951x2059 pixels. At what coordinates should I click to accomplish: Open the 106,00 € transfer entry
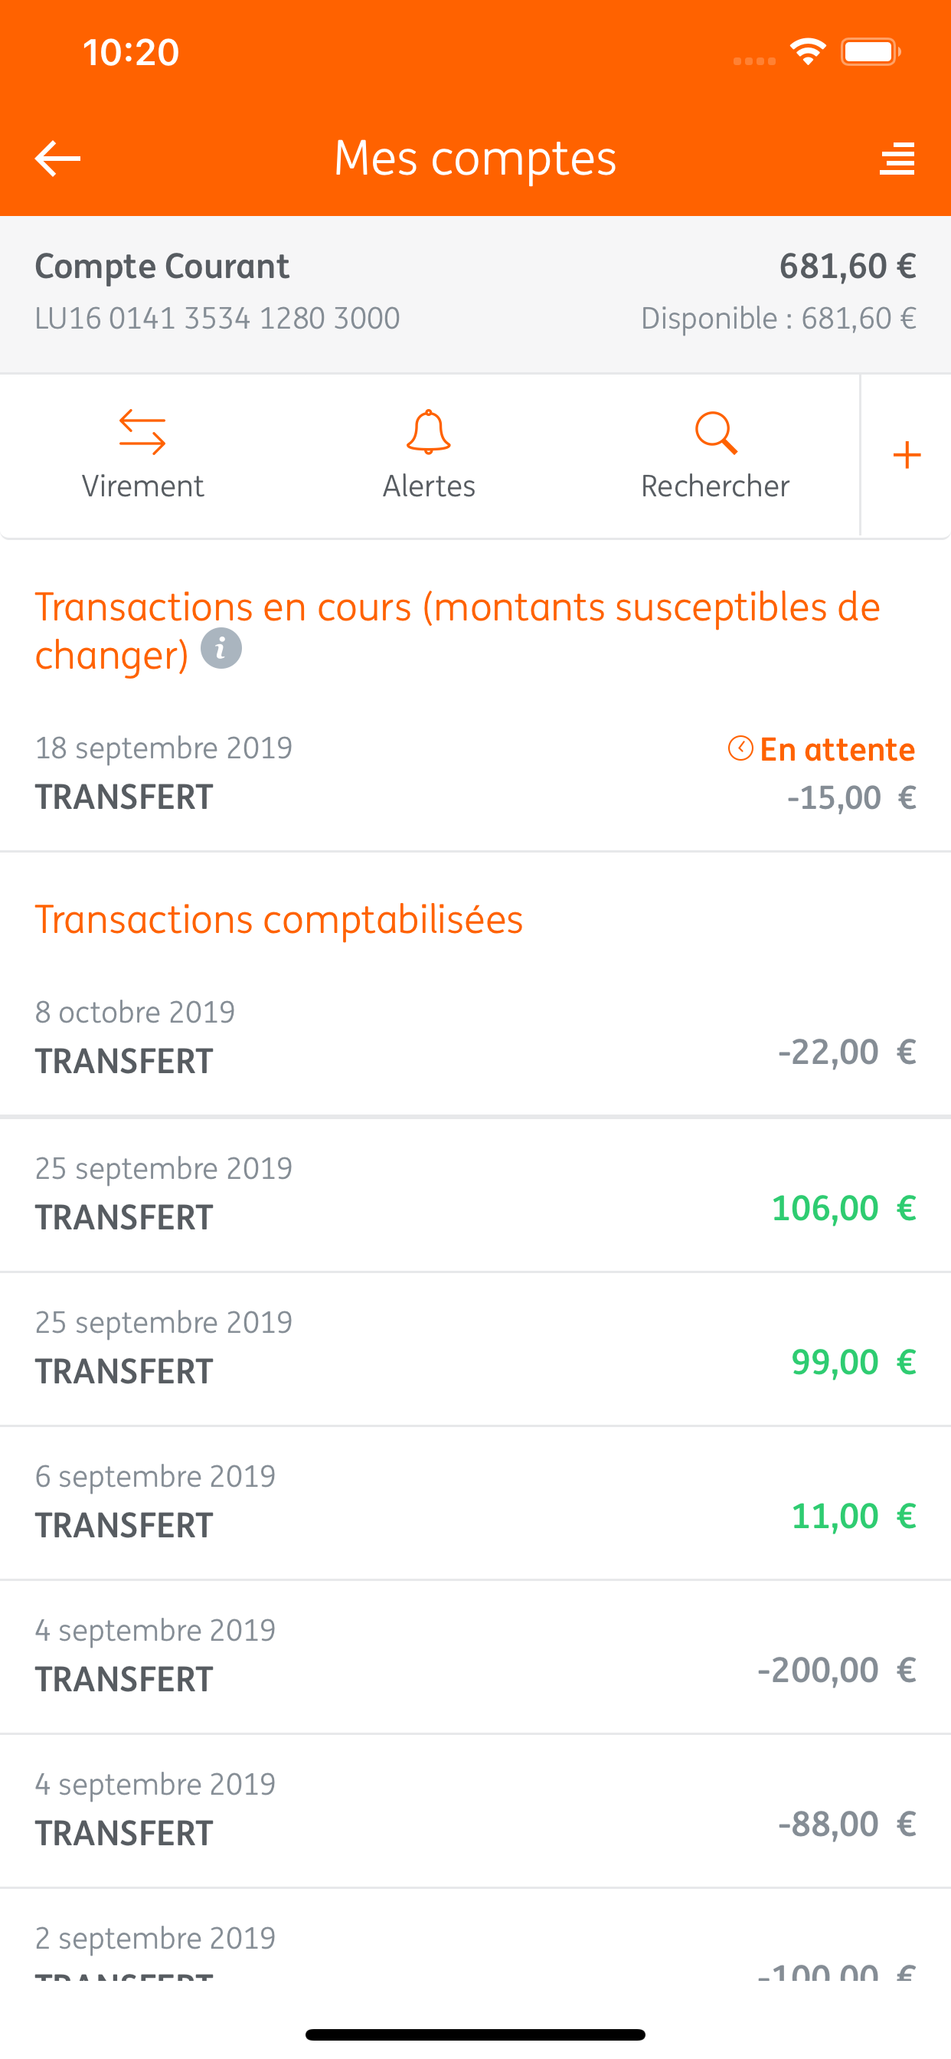click(475, 1193)
